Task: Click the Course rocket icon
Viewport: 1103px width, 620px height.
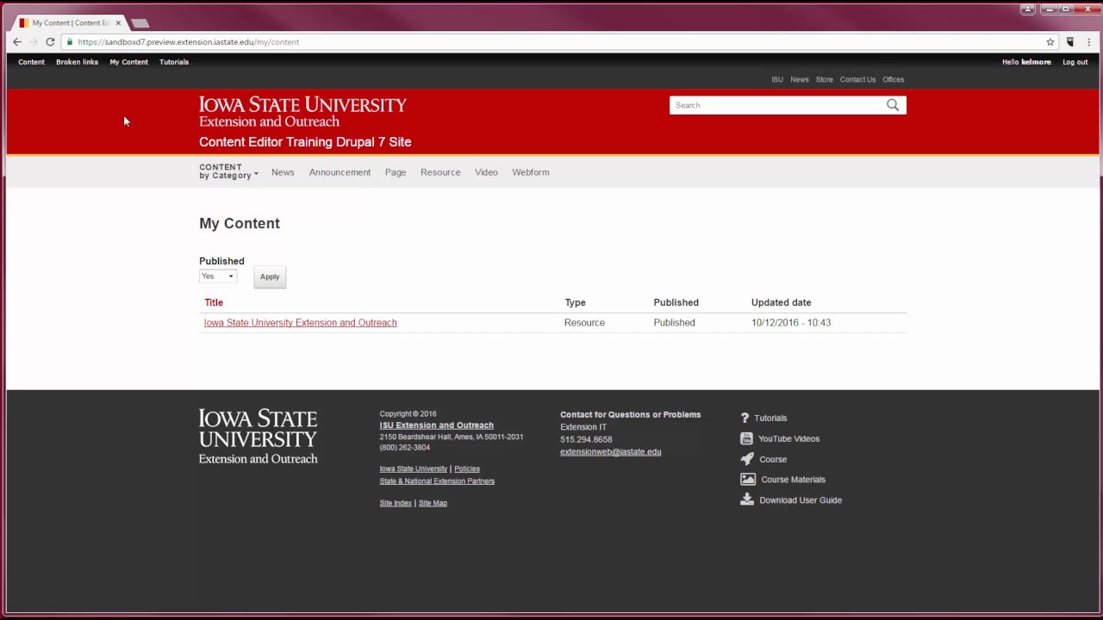Action: point(747,459)
